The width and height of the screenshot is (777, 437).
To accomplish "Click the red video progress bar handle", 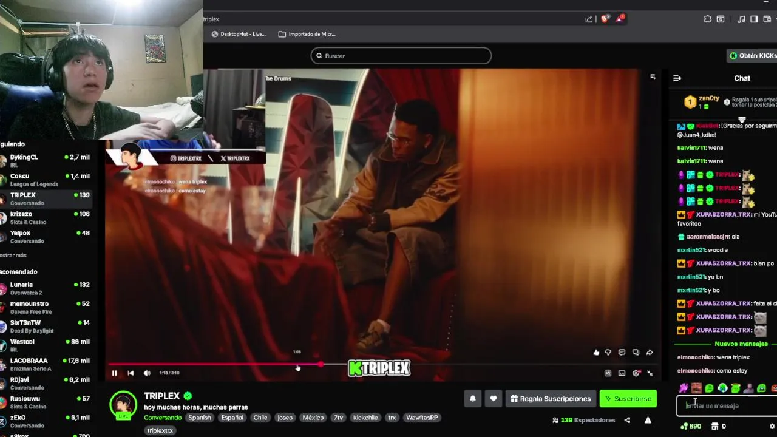I will click(321, 364).
